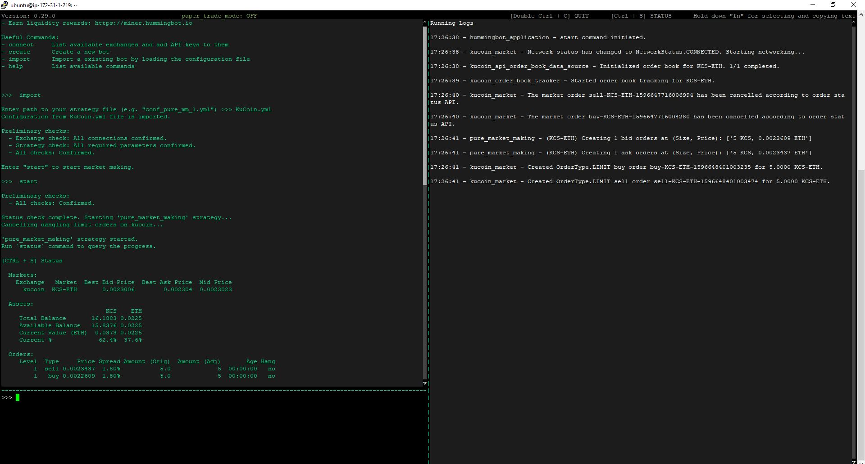Click the Version: 0.29.0 text
This screenshot has width=865, height=464.
(x=28, y=16)
